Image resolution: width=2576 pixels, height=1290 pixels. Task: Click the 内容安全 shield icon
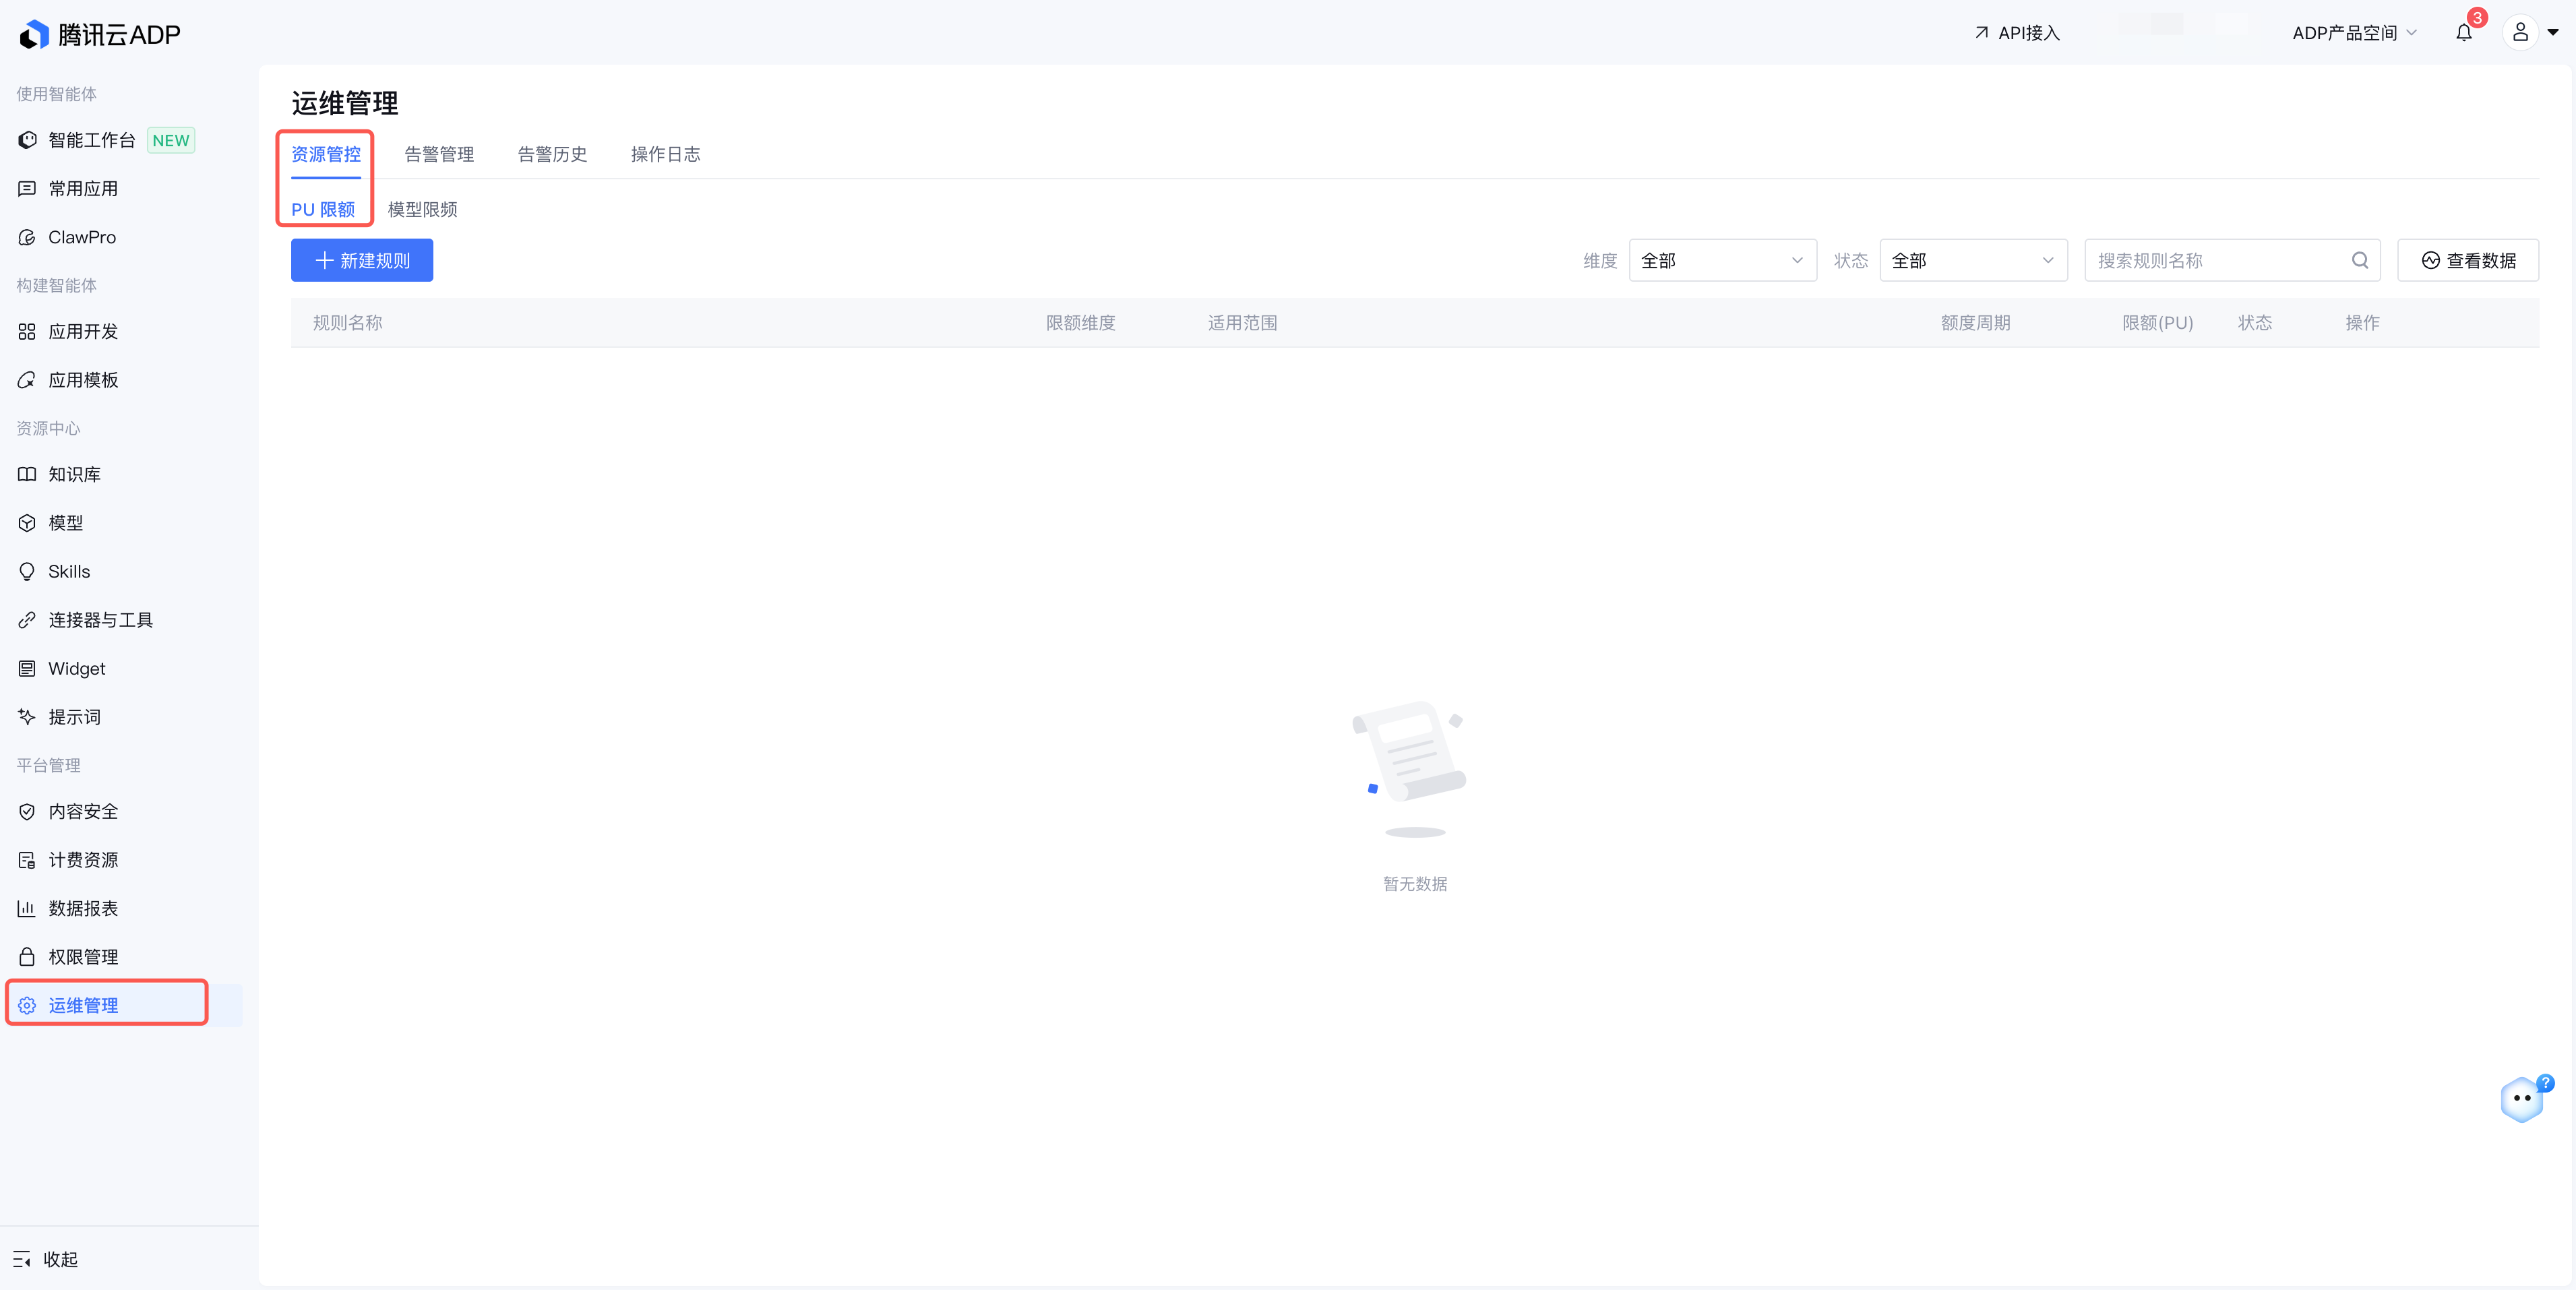pos(27,812)
